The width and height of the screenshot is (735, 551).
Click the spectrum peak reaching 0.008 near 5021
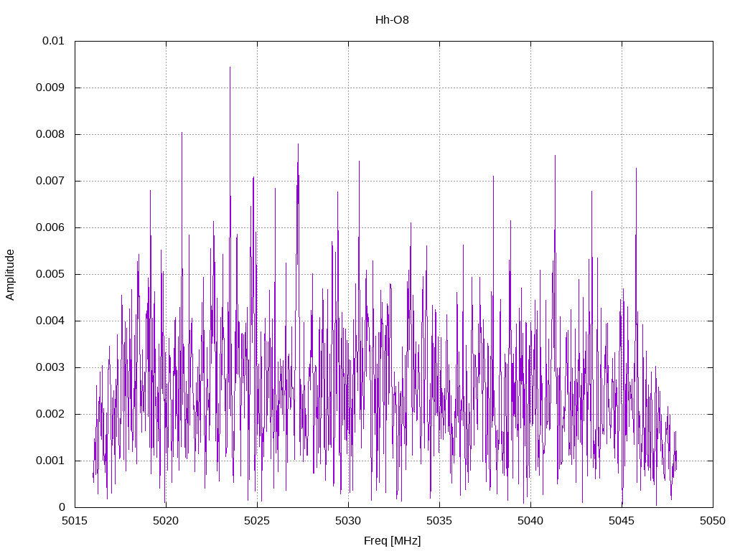182,133
